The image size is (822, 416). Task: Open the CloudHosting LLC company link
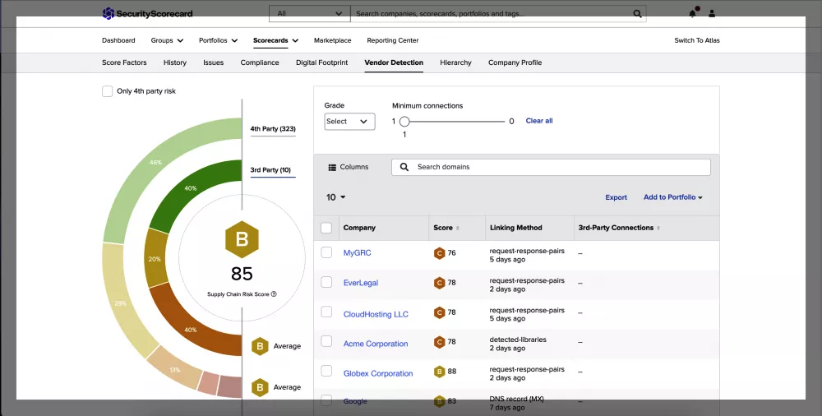click(376, 315)
